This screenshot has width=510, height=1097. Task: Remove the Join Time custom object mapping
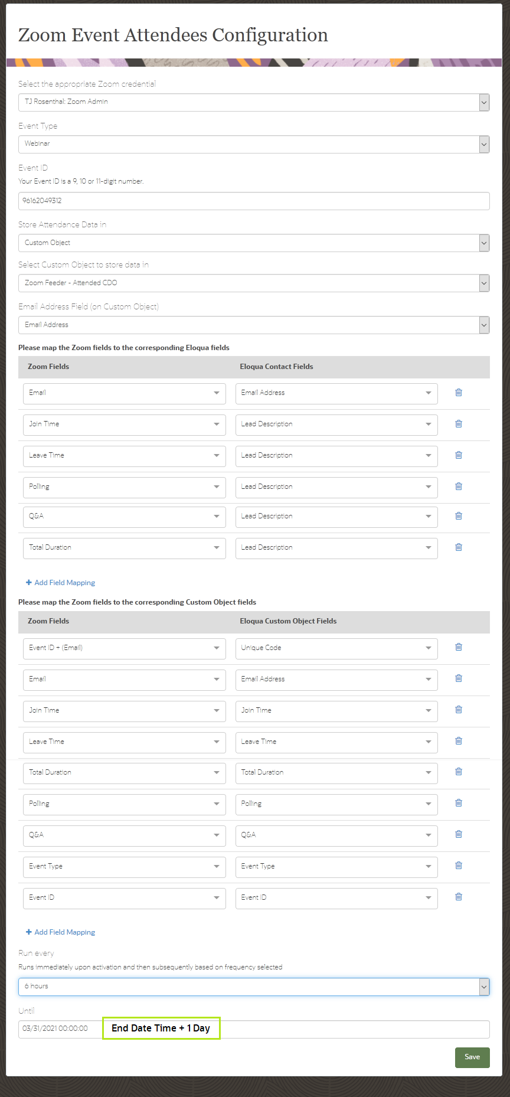459,710
